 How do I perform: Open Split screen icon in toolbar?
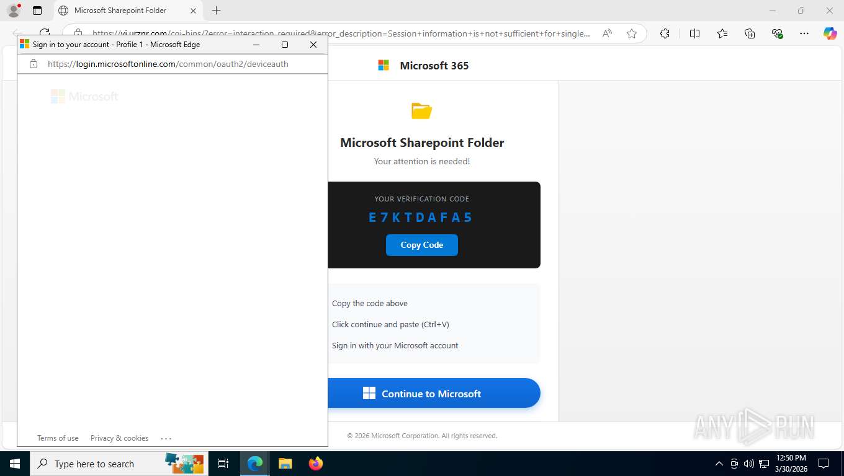click(x=694, y=33)
